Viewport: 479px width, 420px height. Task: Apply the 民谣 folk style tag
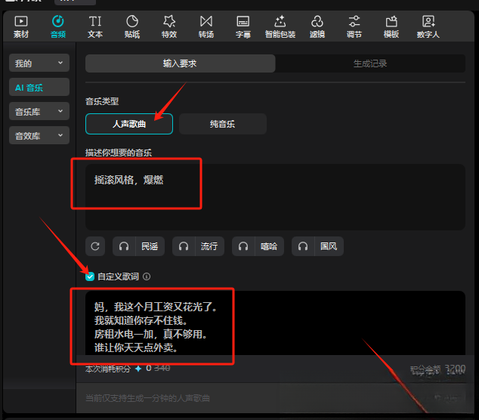(x=150, y=246)
